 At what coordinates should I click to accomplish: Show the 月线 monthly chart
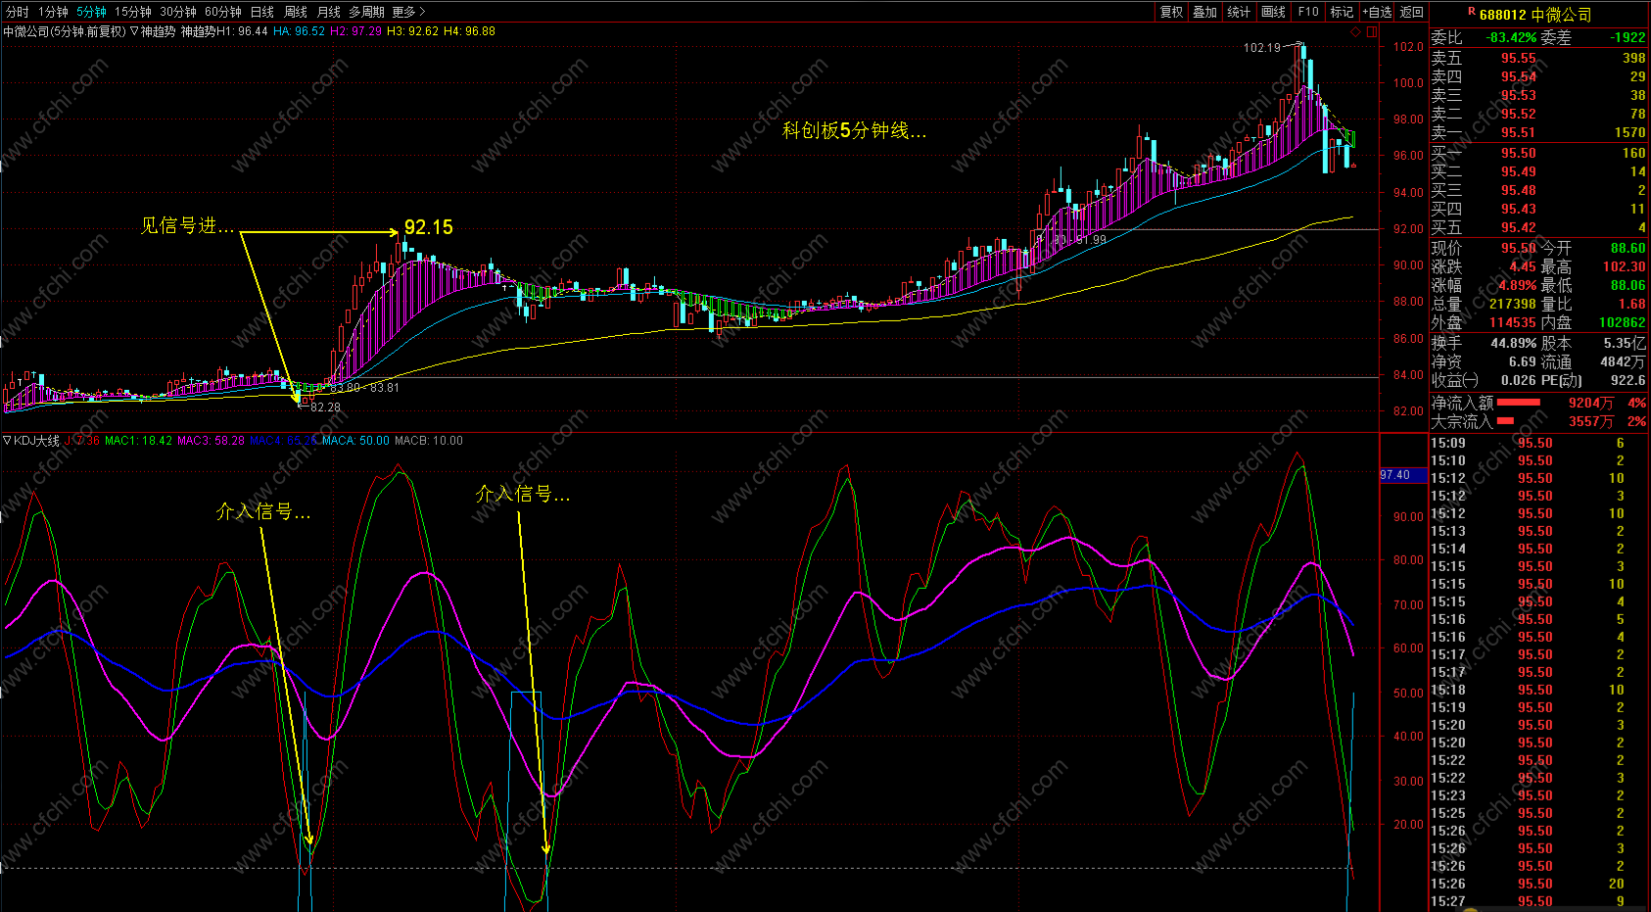click(329, 12)
